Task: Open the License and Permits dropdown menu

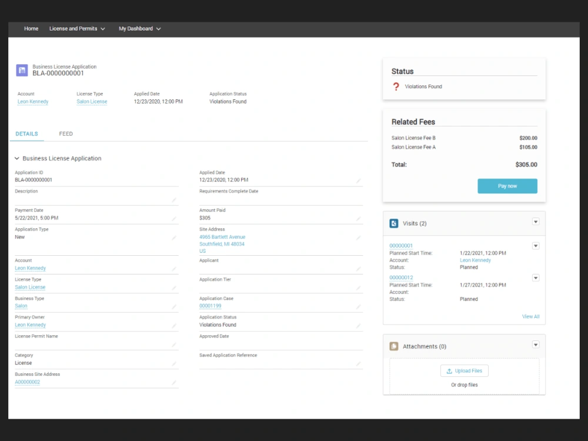Action: (77, 29)
